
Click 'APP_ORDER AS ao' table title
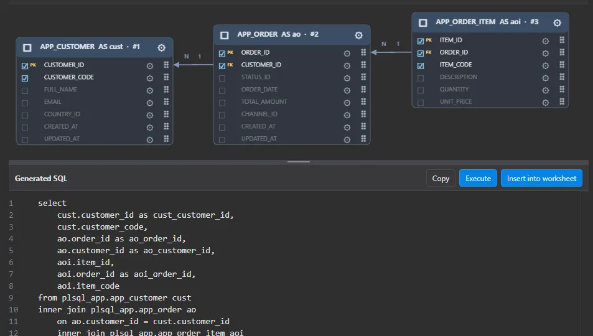tap(269, 34)
